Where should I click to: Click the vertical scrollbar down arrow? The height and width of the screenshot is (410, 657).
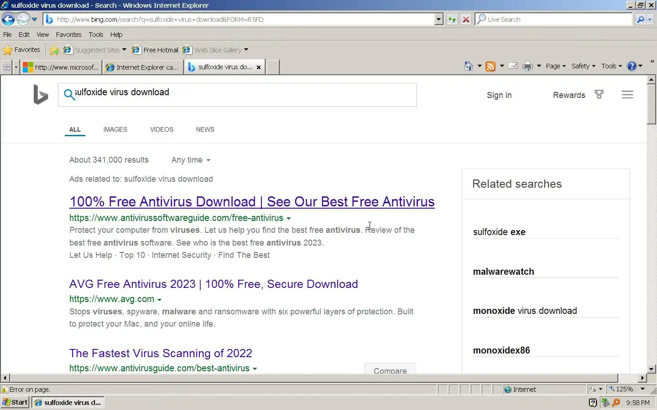pyautogui.click(x=651, y=369)
